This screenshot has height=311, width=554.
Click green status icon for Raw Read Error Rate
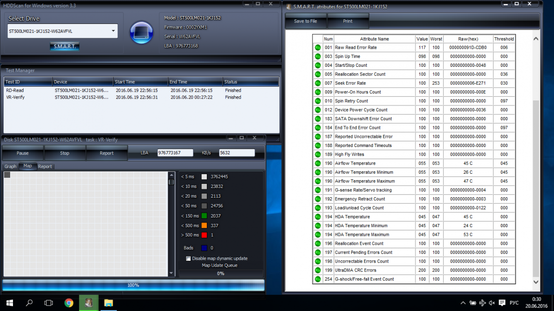coord(318,47)
